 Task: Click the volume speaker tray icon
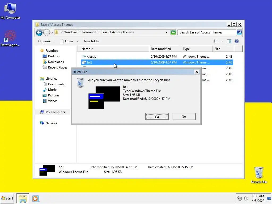246,198
